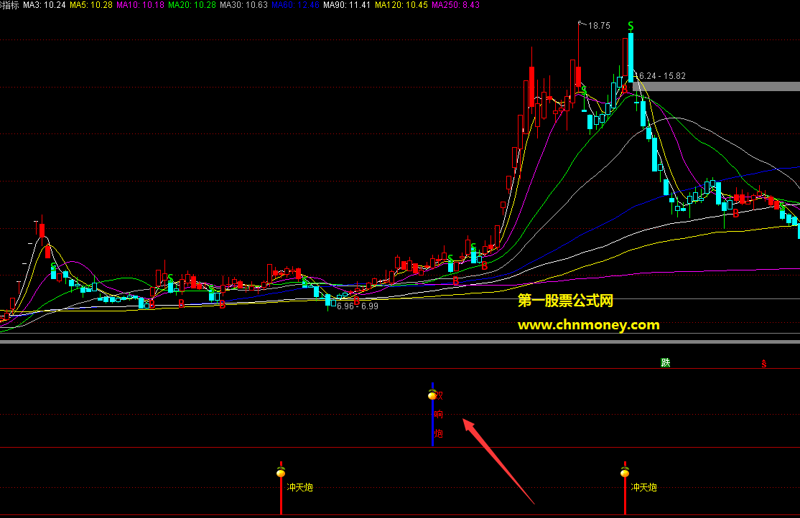
Task: Click the MA30: 10.63 label
Action: pyautogui.click(x=244, y=5)
